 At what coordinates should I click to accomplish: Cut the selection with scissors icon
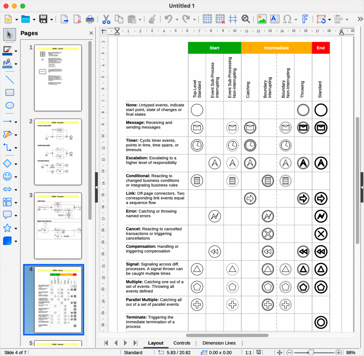coord(106,19)
